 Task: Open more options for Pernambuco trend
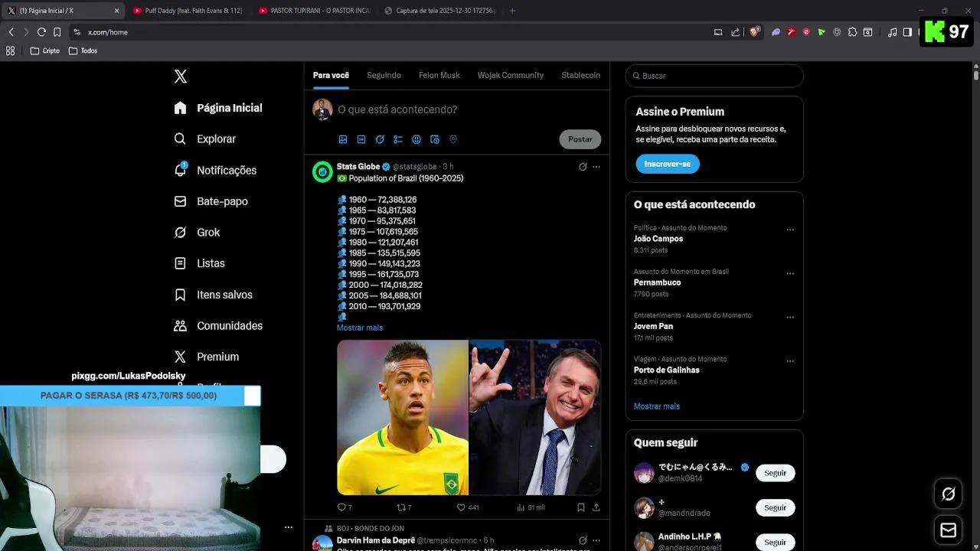click(x=790, y=273)
